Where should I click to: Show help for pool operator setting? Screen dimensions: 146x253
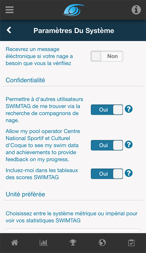(x=129, y=145)
